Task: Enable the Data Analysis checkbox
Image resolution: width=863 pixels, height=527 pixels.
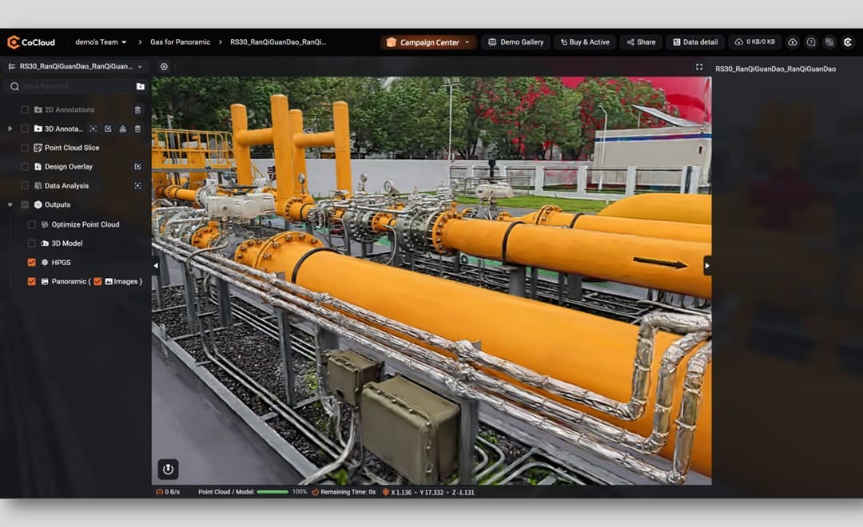Action: (25, 185)
